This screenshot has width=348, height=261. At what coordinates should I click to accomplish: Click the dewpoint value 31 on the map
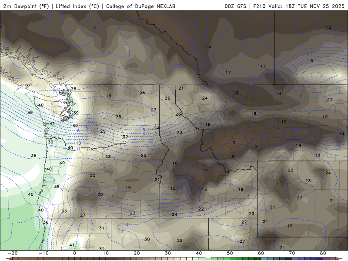(101, 228)
